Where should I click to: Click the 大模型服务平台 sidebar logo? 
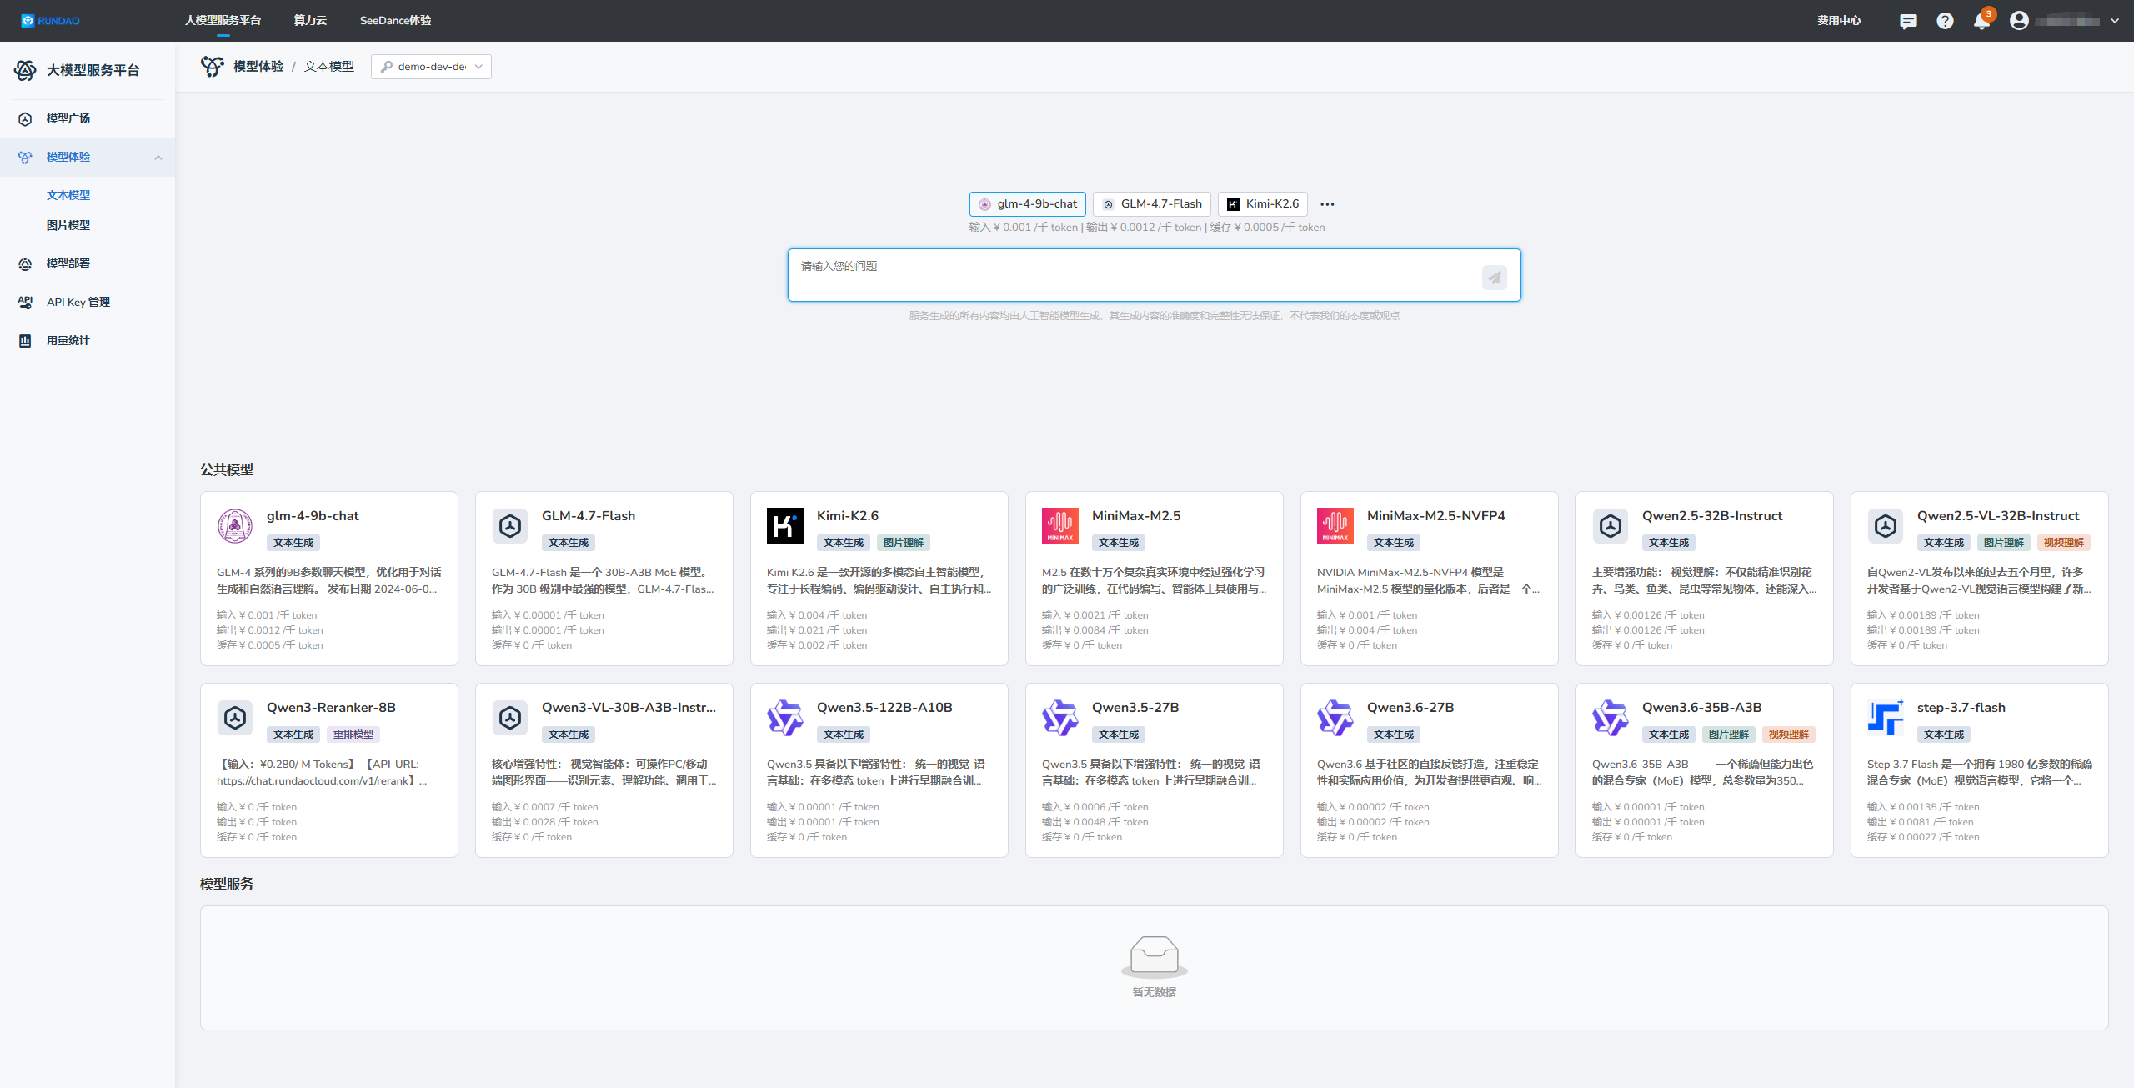(x=25, y=71)
